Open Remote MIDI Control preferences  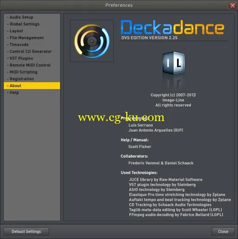click(x=32, y=65)
